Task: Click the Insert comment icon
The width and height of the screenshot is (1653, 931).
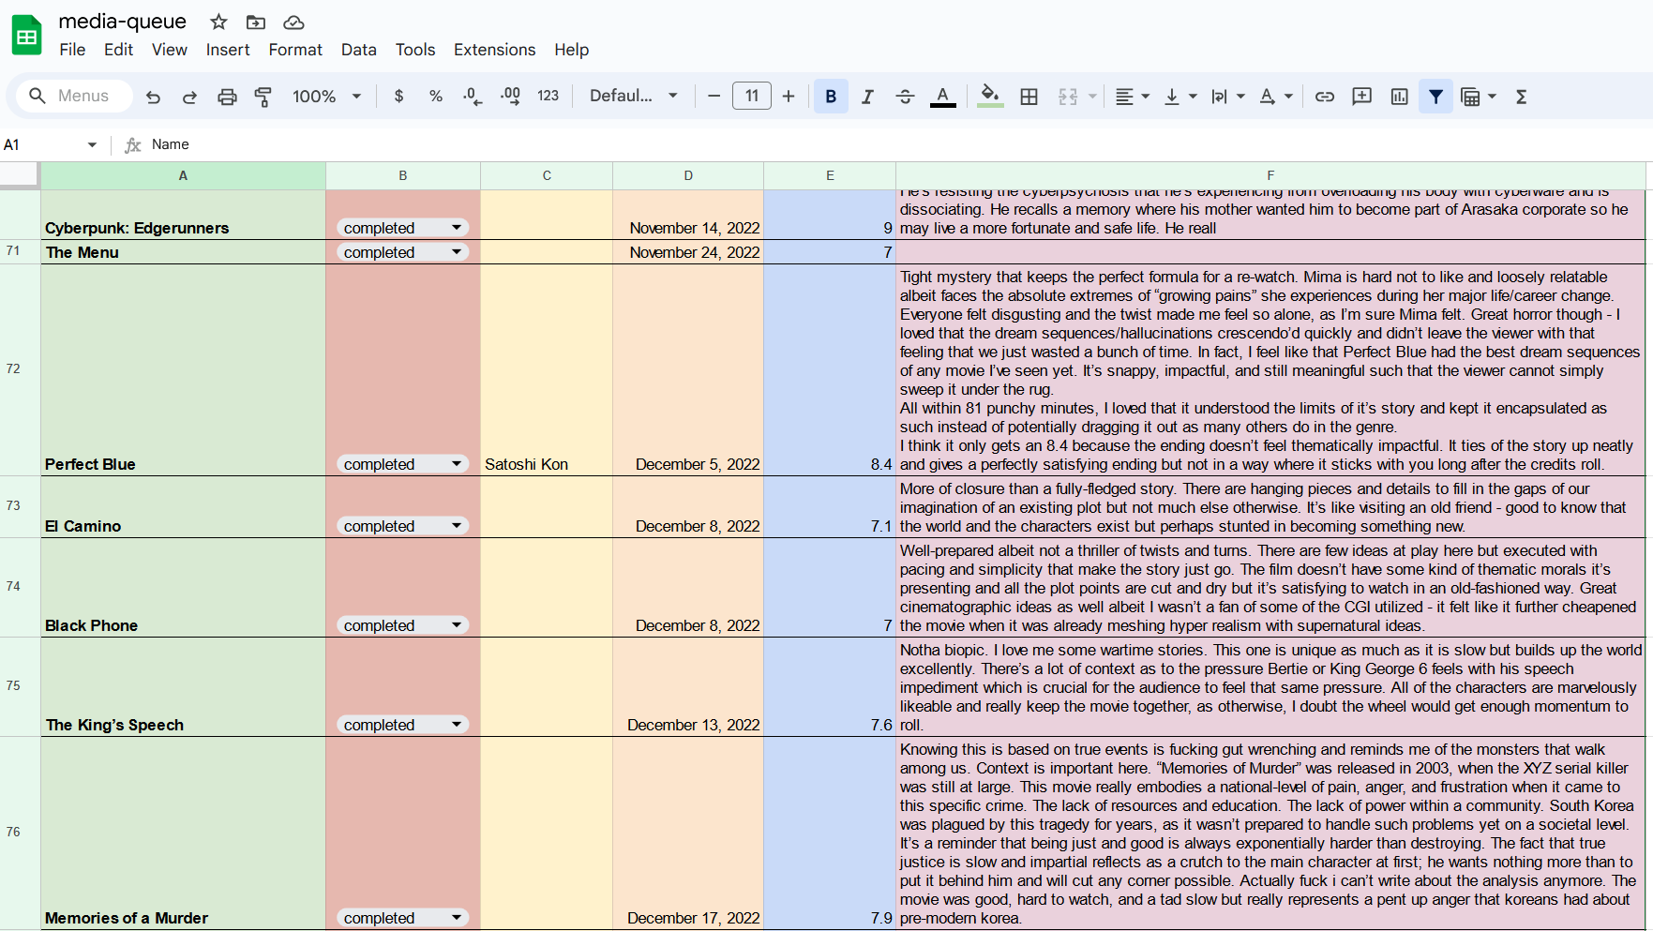Action: pos(1361,96)
